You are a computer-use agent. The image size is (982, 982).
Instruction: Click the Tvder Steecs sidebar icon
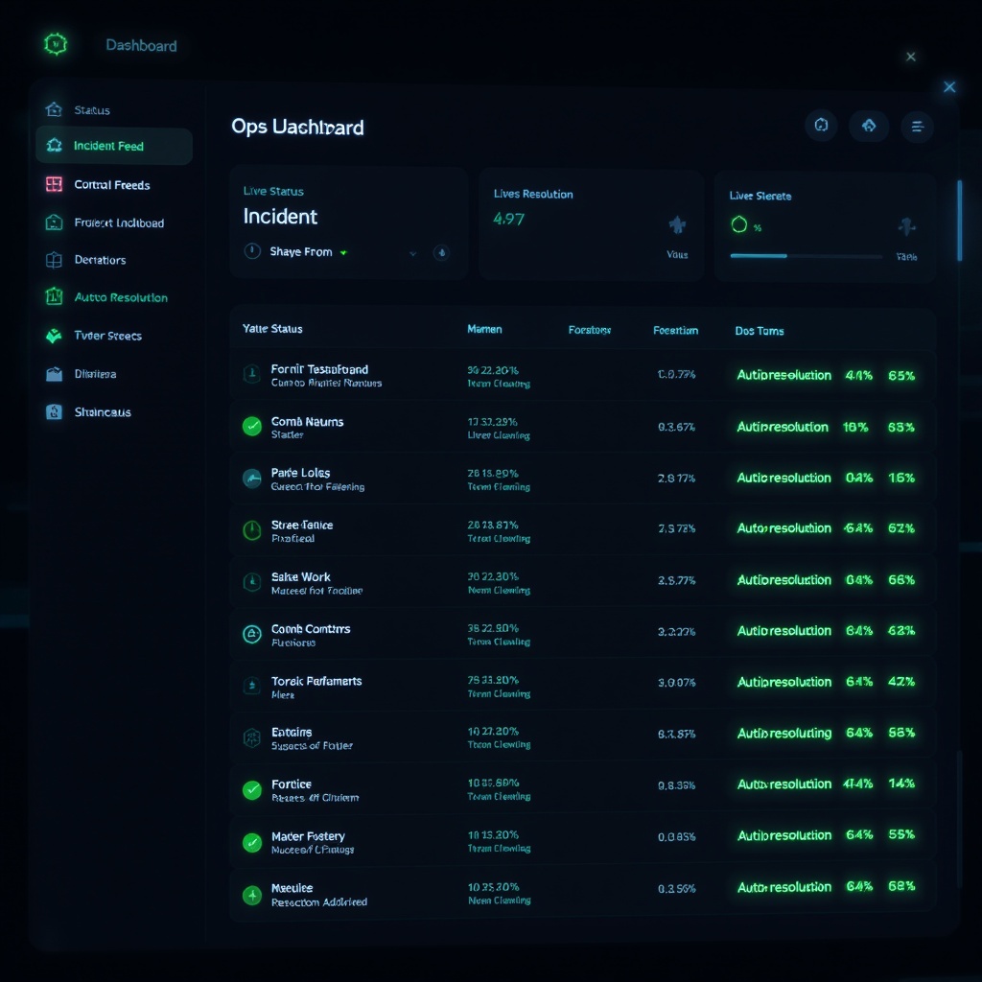tap(54, 336)
